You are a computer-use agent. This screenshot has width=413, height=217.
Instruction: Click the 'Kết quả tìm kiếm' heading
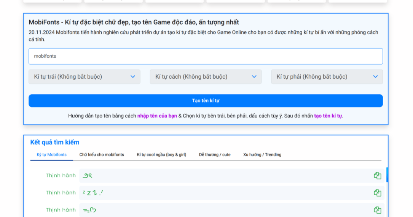tap(55, 142)
